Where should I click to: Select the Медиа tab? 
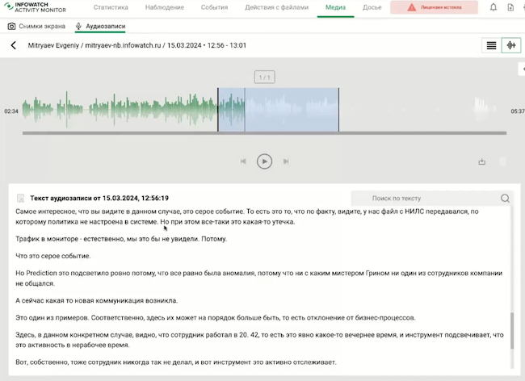click(x=335, y=7)
